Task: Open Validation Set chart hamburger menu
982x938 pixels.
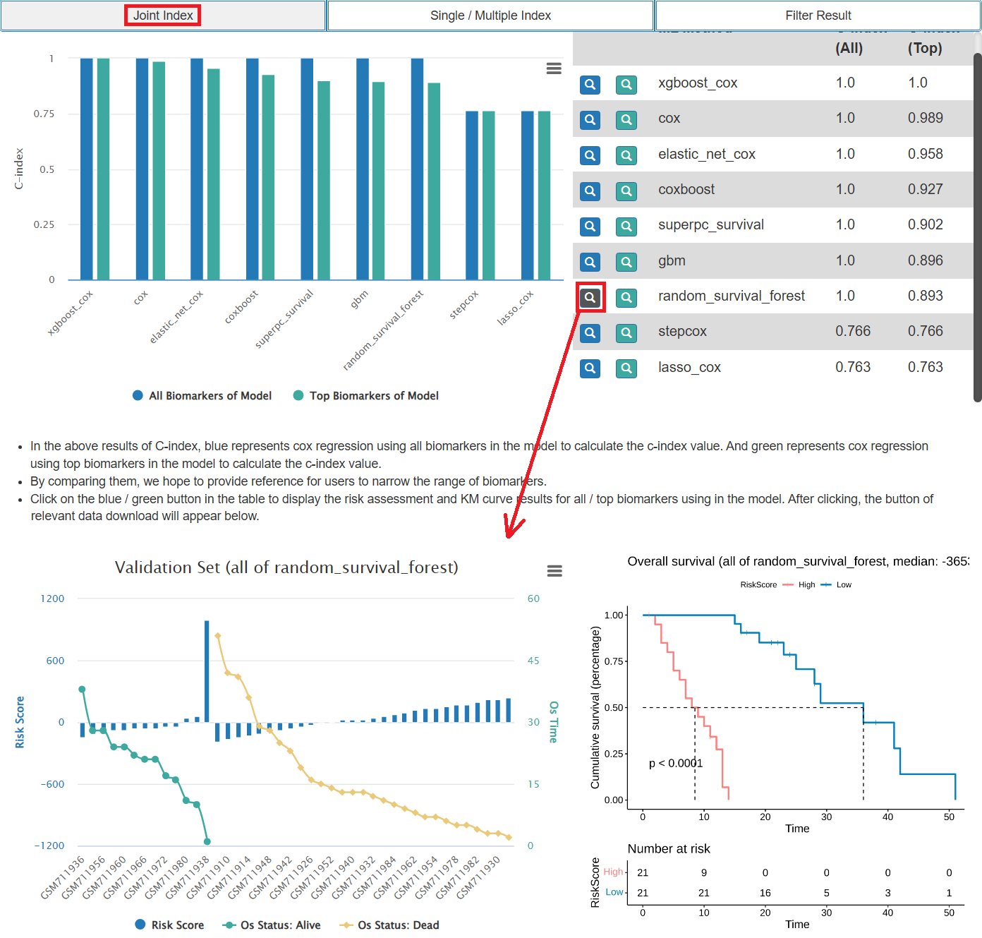Action: pyautogui.click(x=554, y=571)
